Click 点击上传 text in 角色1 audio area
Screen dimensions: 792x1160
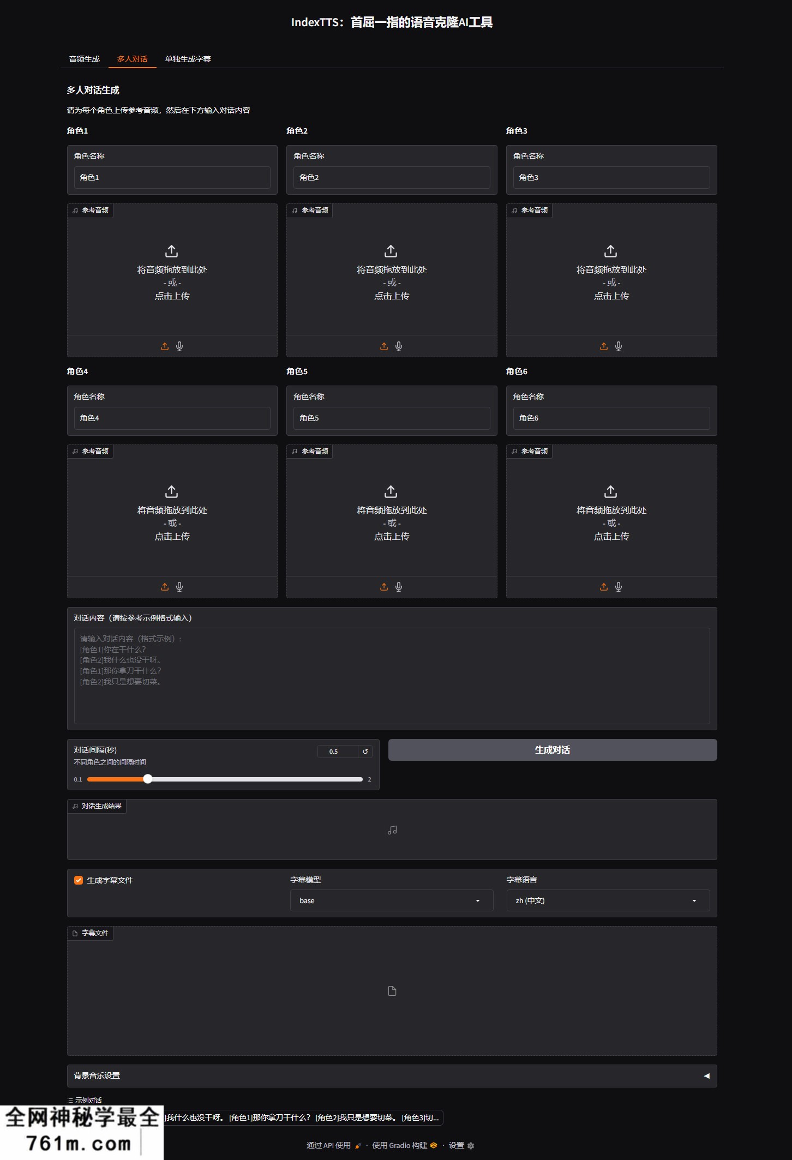[x=172, y=296]
